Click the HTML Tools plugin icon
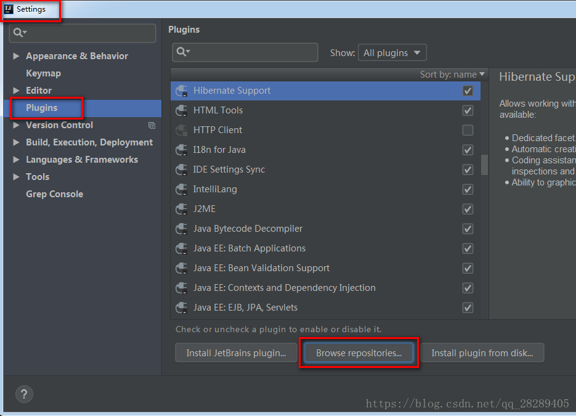 (x=182, y=110)
